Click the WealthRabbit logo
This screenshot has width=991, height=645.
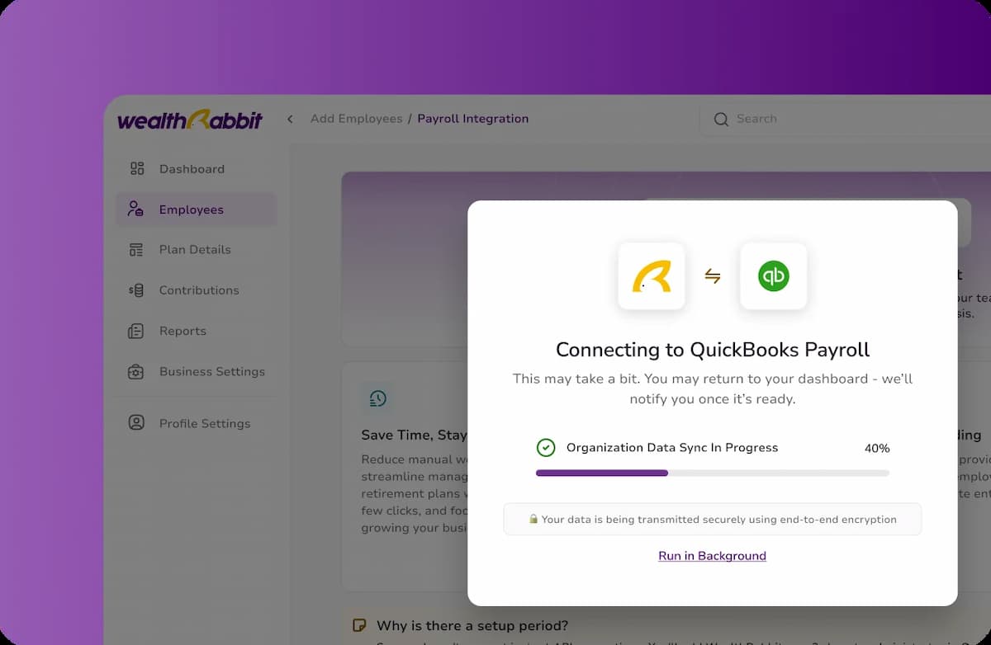(190, 120)
